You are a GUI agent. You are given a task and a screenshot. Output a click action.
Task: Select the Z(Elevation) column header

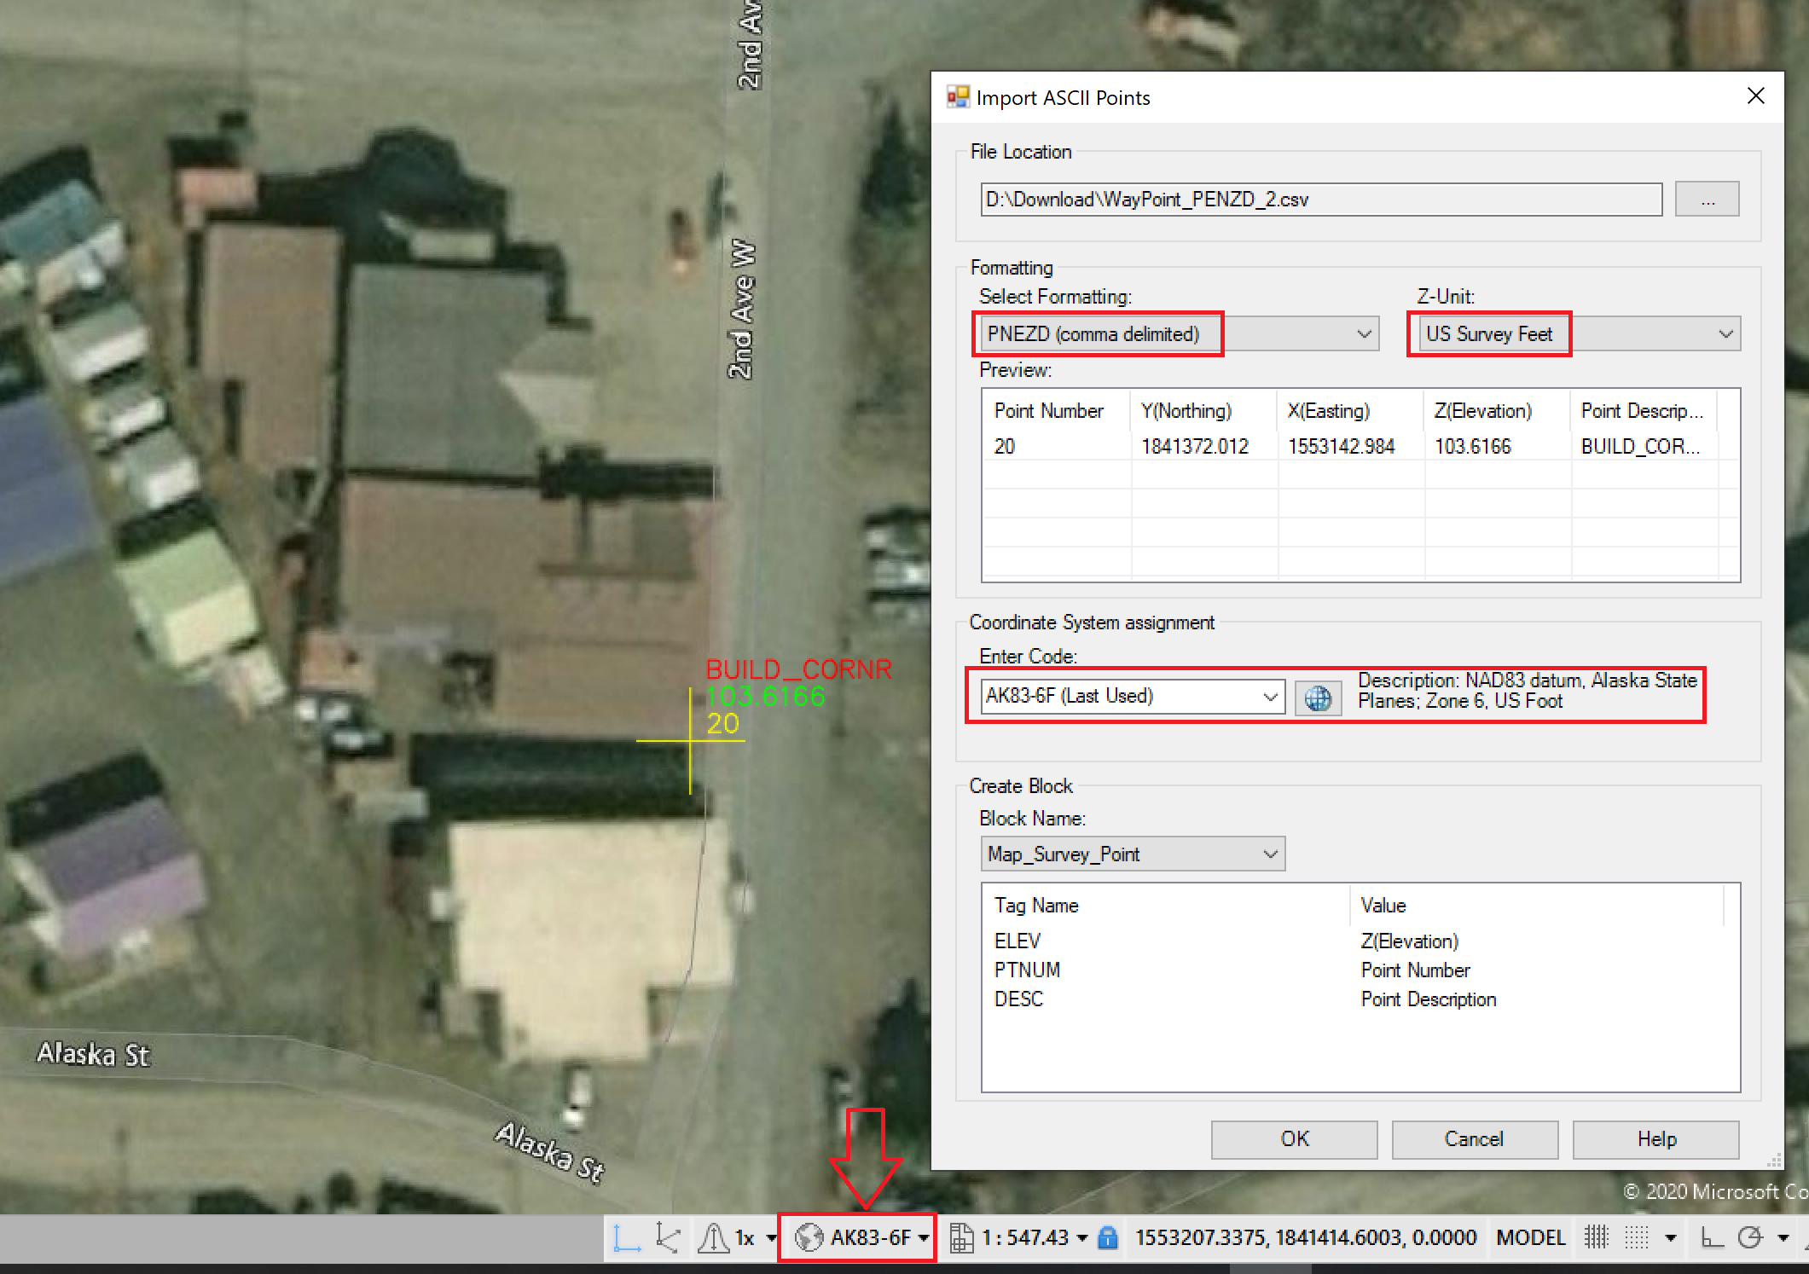(1497, 411)
